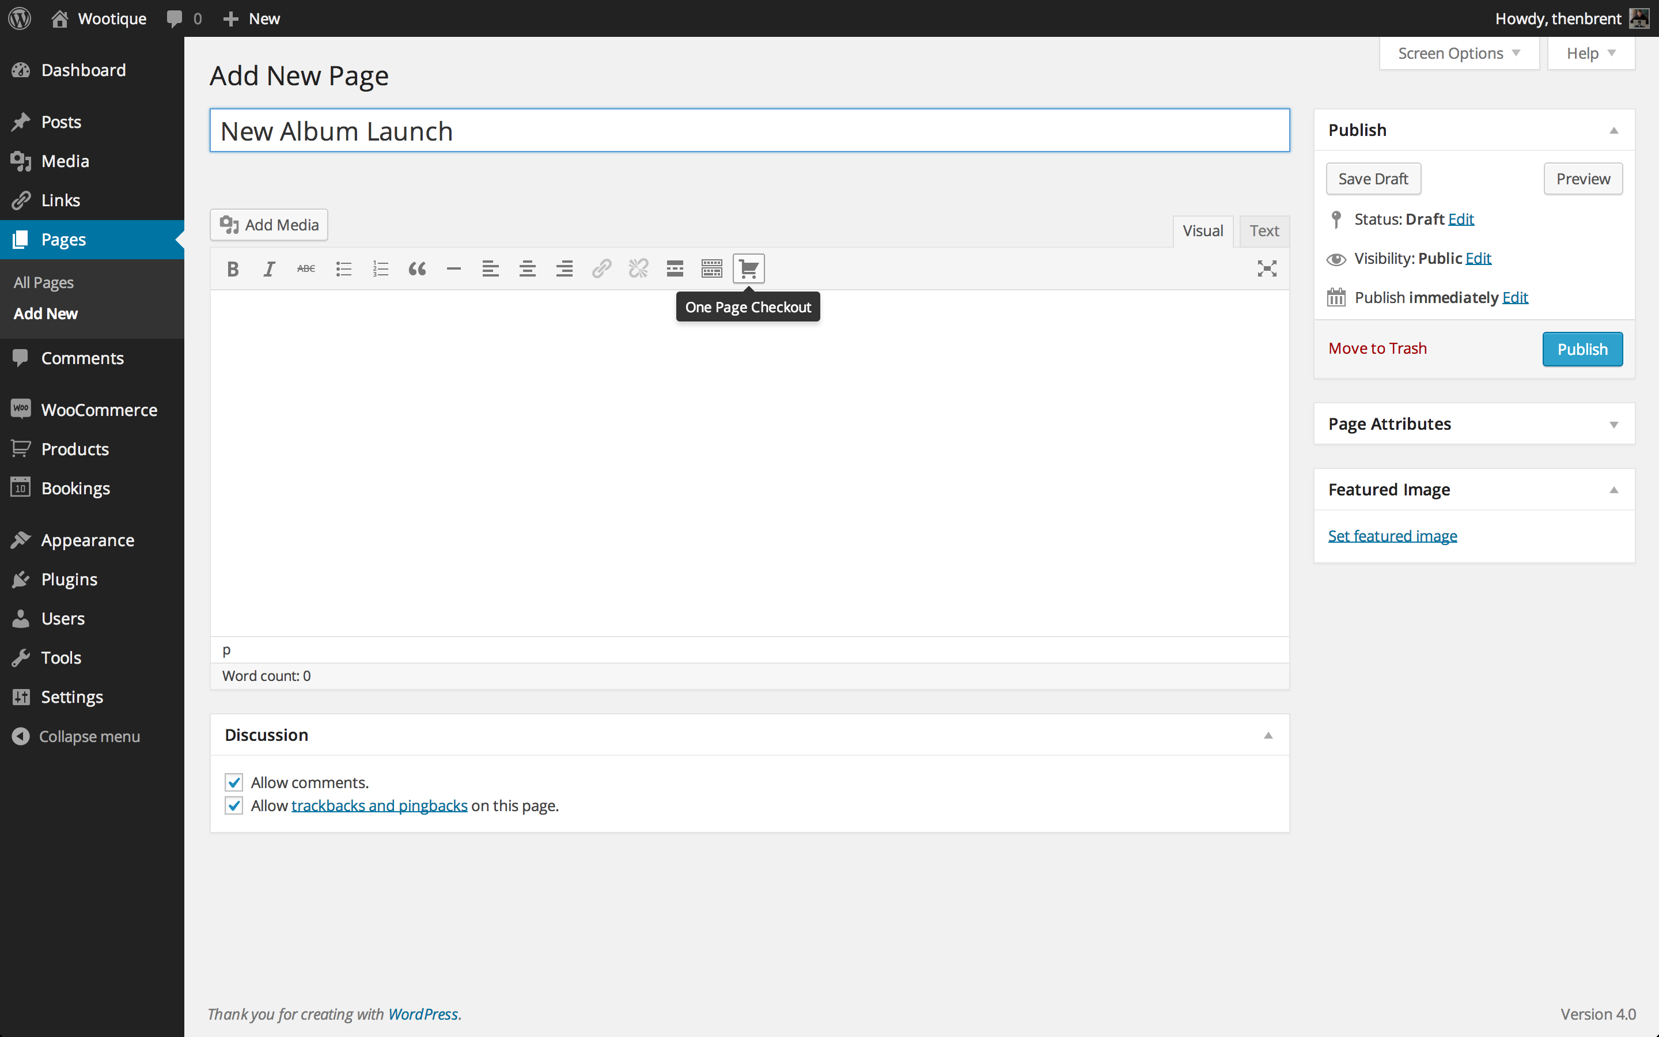1659x1037 pixels.
Task: Create a numbered list
Action: tap(380, 269)
